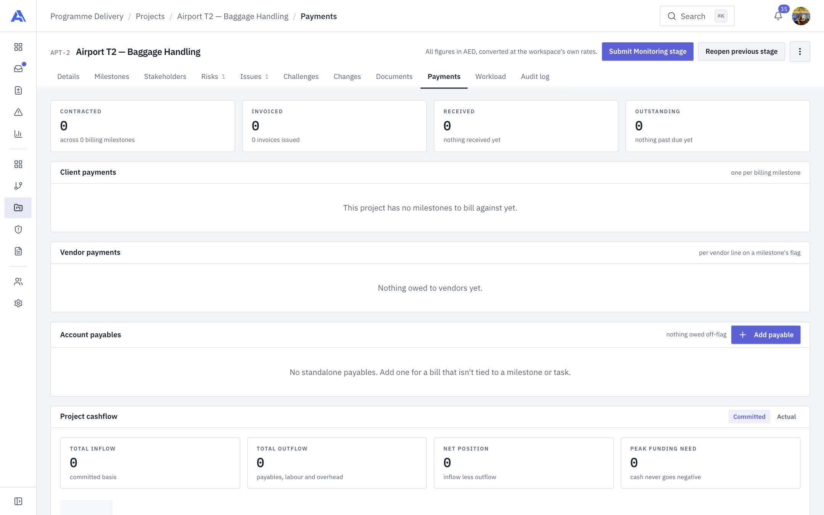Viewport: 824px width, 515px height.
Task: Open the users icon in sidebar
Action: pos(18,282)
